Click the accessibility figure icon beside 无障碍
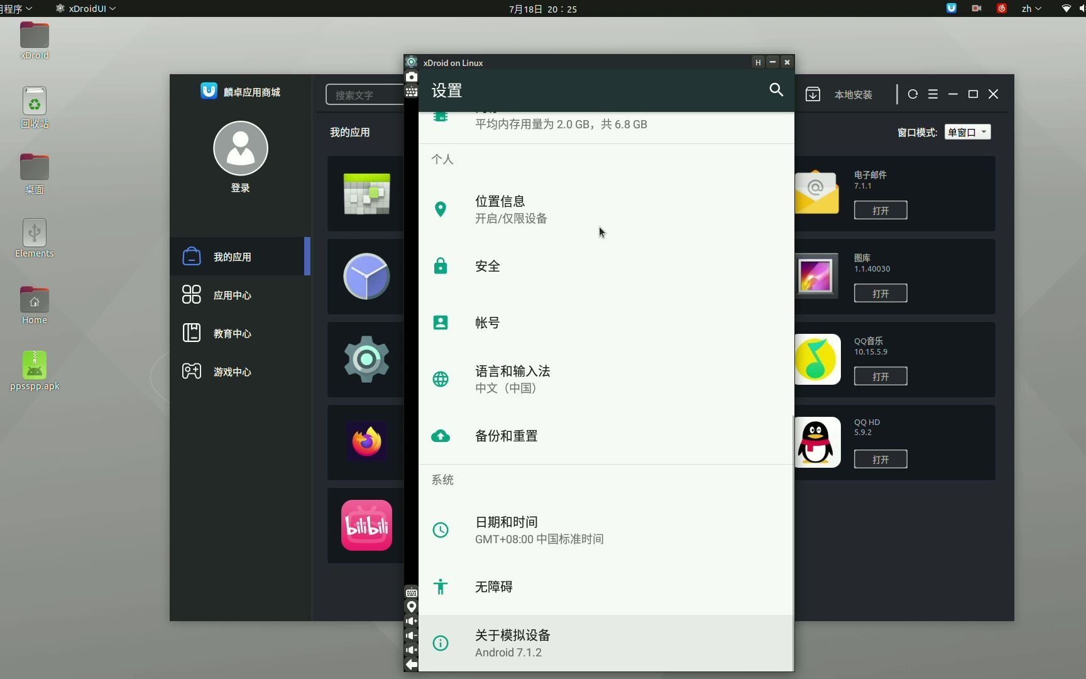This screenshot has height=679, width=1086. [441, 587]
